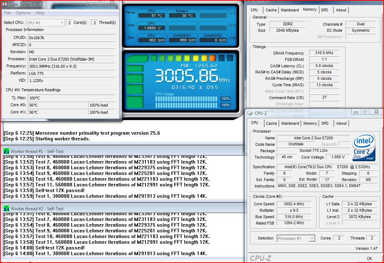The width and height of the screenshot is (384, 263).
Task: Click the Worker thread #1 window icon
Action: click(x=6, y=151)
